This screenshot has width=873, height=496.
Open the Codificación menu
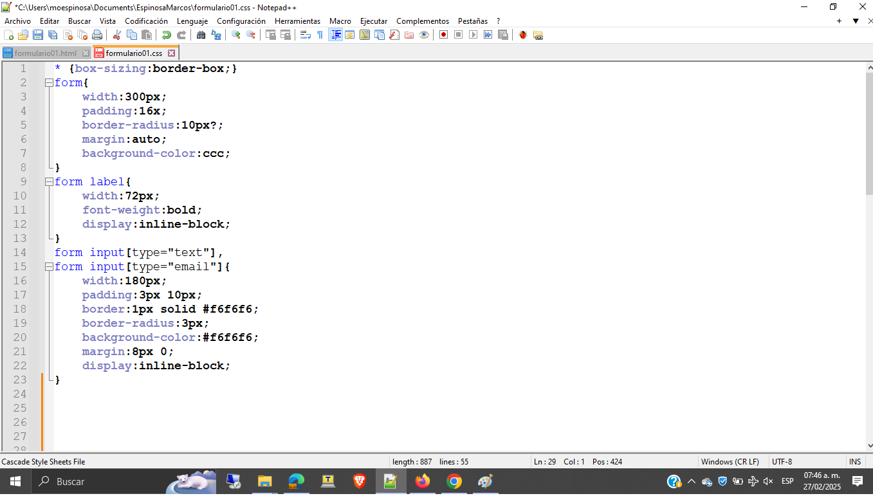pos(146,21)
